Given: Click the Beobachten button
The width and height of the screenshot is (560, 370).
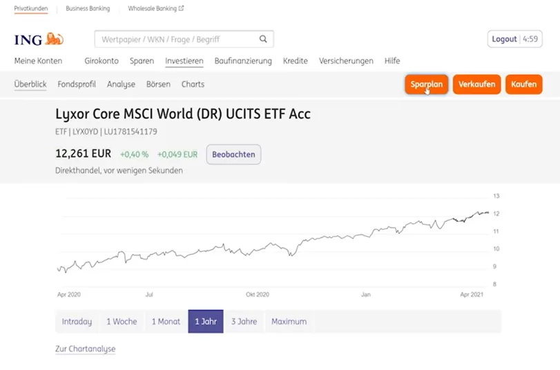Looking at the screenshot, I should point(233,155).
